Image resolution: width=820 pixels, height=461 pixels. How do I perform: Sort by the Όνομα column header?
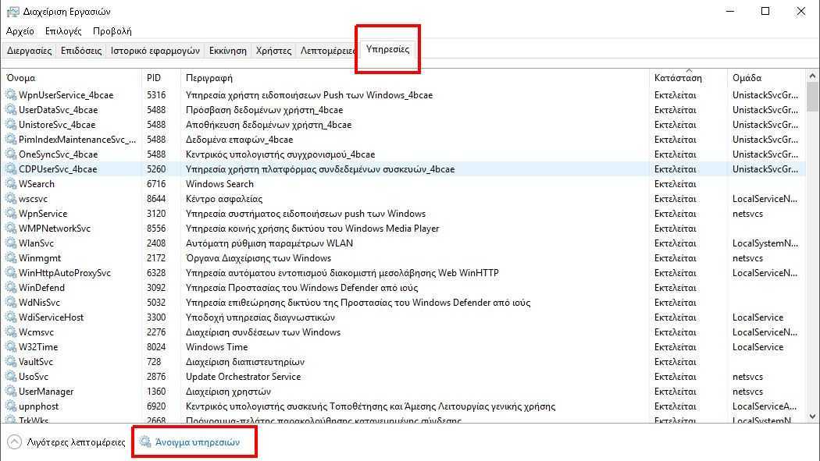pyautogui.click(x=71, y=78)
